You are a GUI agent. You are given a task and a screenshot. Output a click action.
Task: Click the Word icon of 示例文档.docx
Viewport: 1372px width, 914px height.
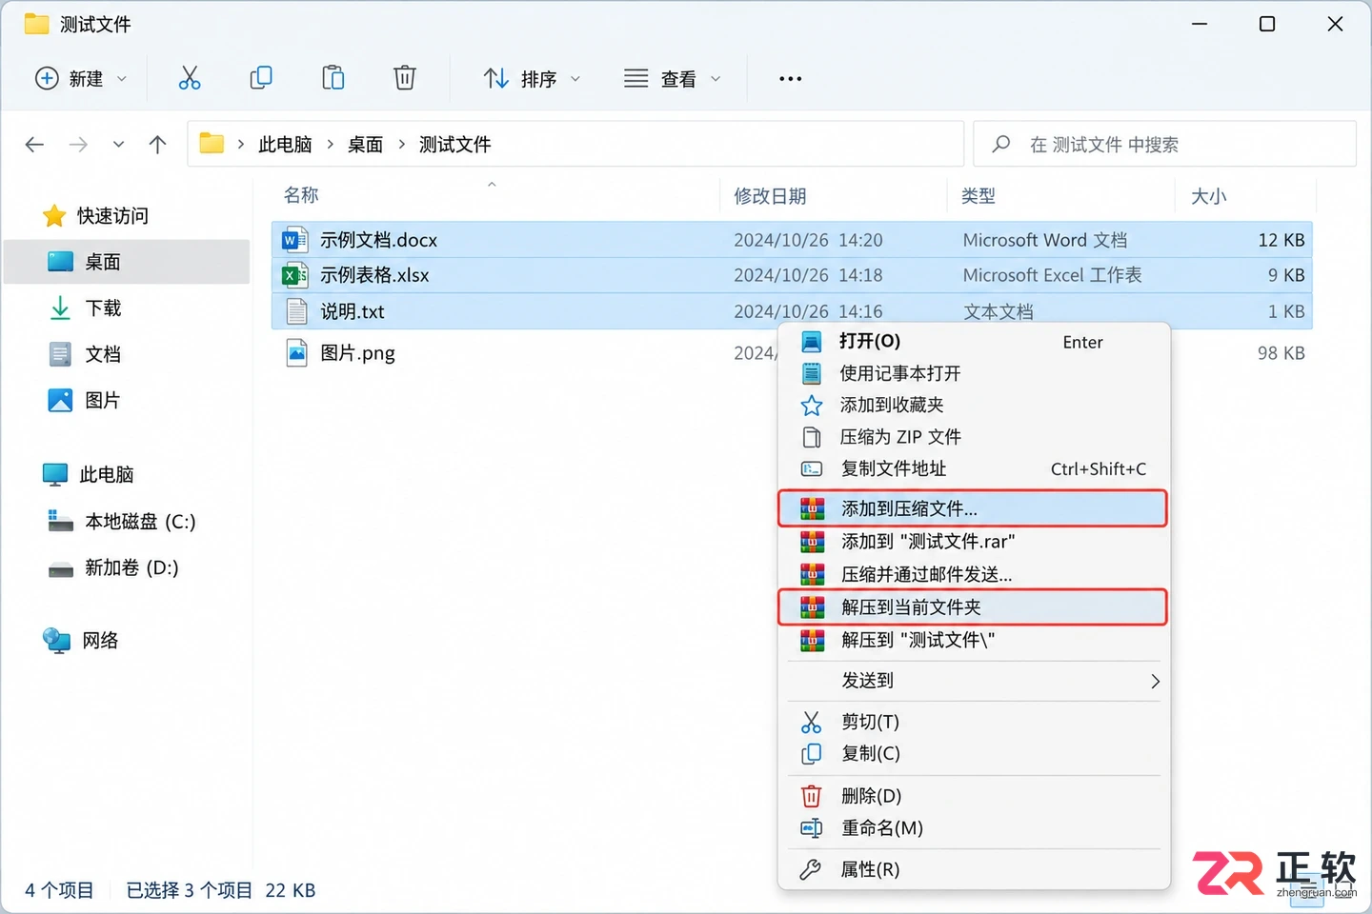(295, 240)
